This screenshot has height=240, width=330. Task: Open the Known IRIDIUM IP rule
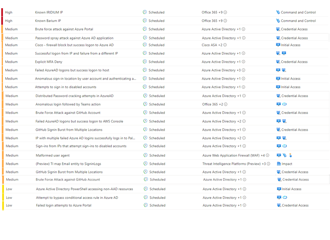coord(49,13)
